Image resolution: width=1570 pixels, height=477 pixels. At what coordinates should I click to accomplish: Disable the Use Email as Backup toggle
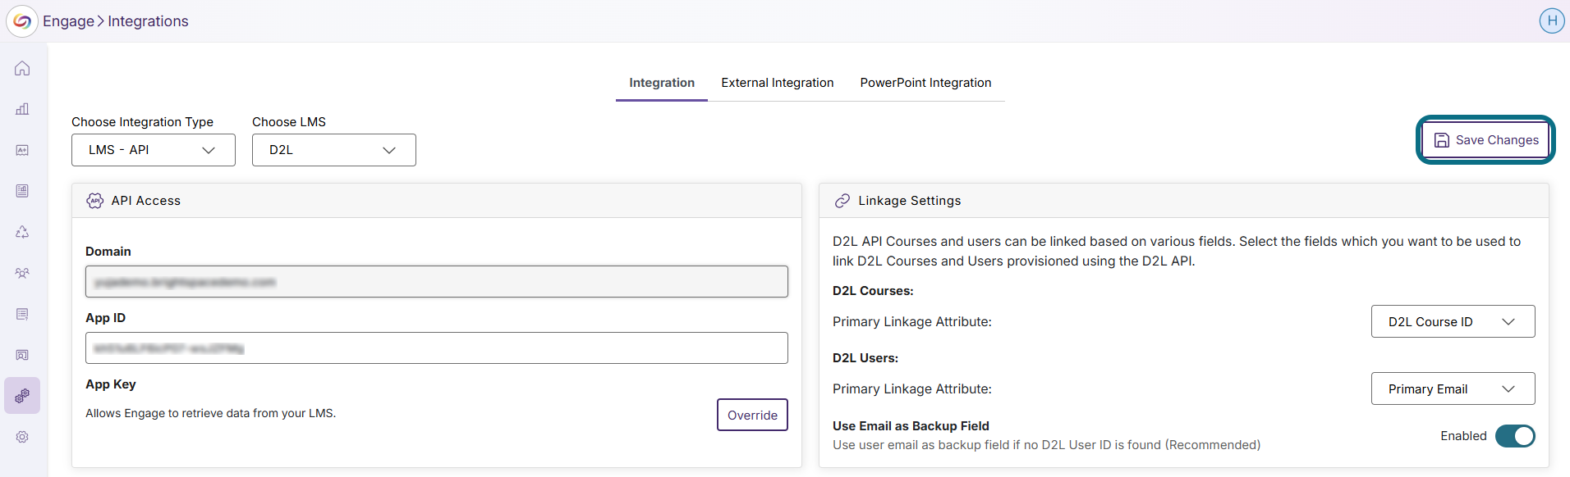coord(1515,436)
